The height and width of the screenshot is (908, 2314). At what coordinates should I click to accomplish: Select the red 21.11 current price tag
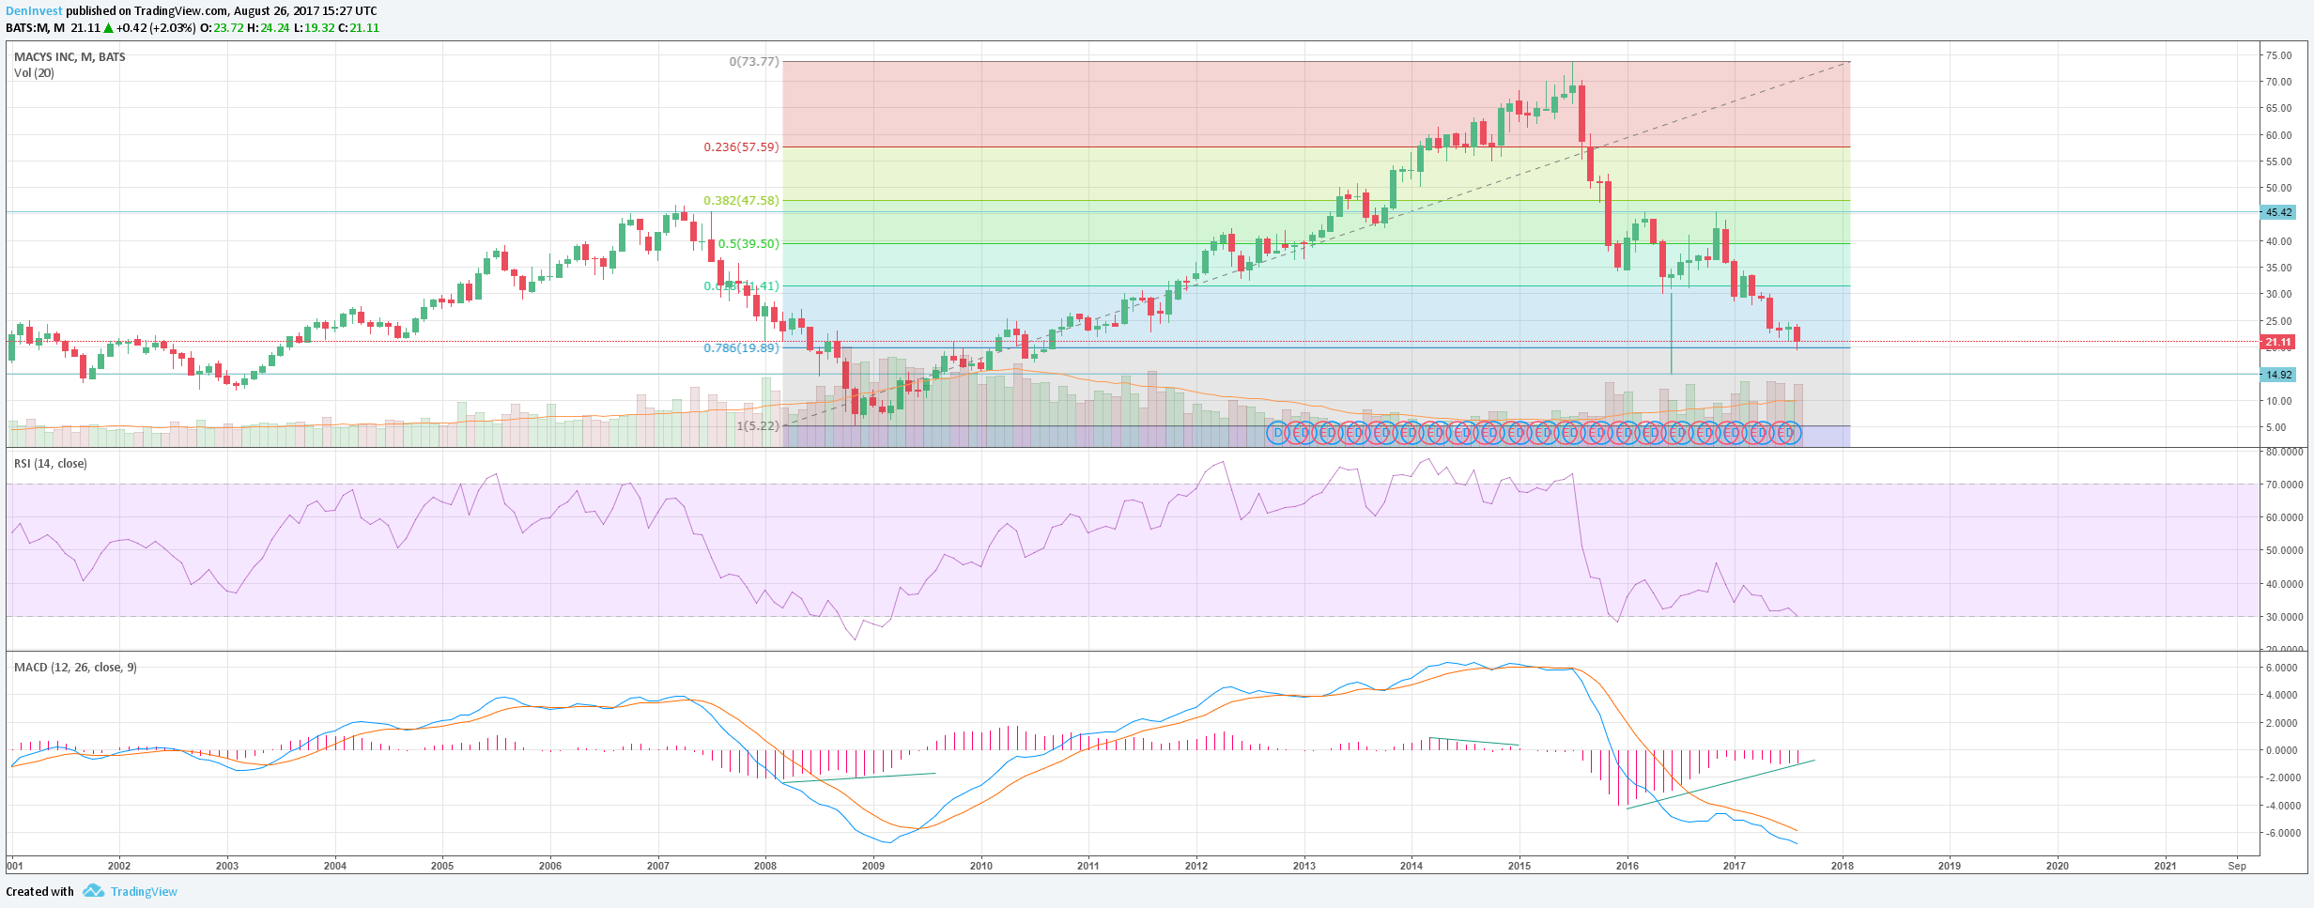pos(2278,342)
